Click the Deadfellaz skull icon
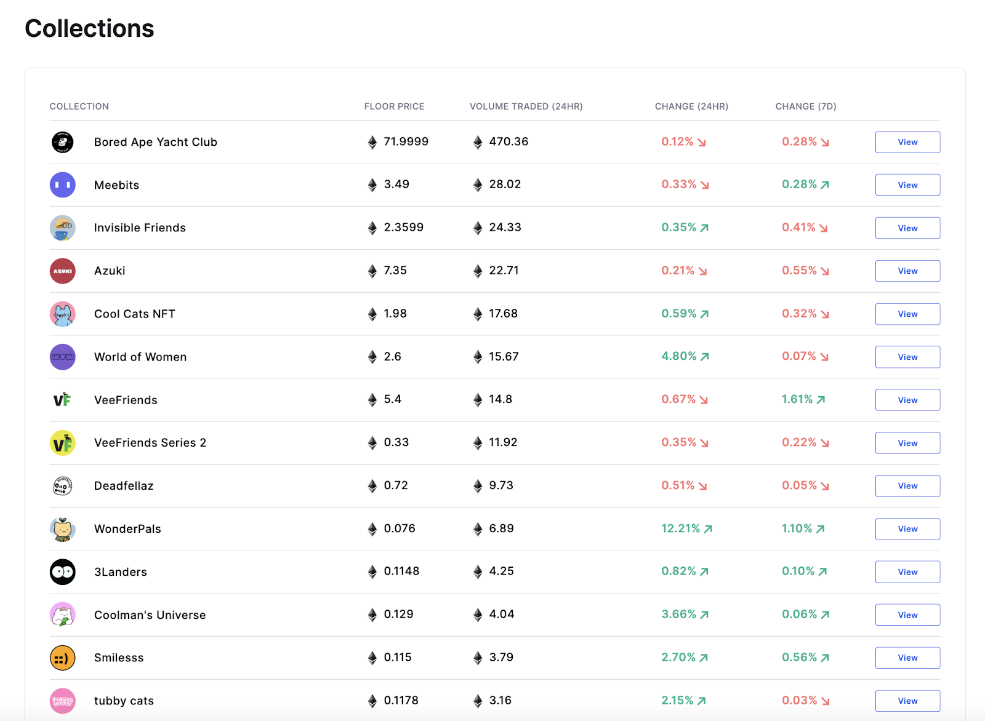Screen dimensions: 985x721 coord(62,486)
